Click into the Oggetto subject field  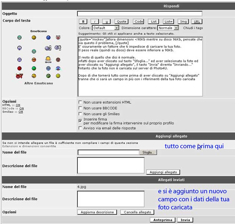click(139, 14)
